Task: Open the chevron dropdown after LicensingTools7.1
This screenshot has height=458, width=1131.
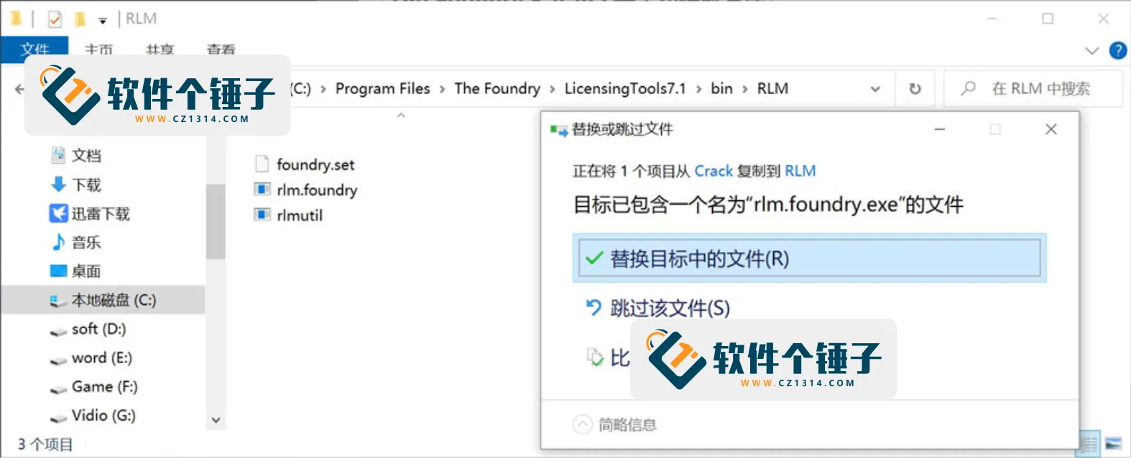Action: [x=698, y=89]
